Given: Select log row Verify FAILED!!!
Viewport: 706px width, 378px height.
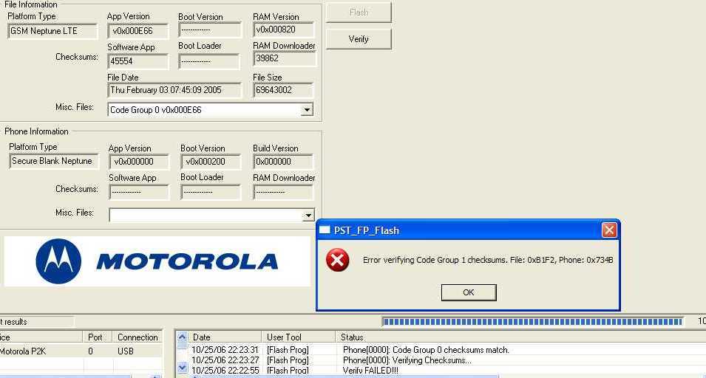Looking at the screenshot, I should point(447,371).
